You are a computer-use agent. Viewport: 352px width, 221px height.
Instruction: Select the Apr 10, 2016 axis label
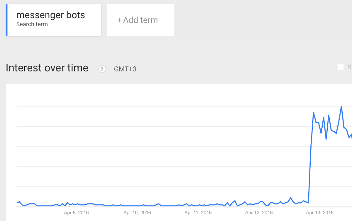click(137, 213)
